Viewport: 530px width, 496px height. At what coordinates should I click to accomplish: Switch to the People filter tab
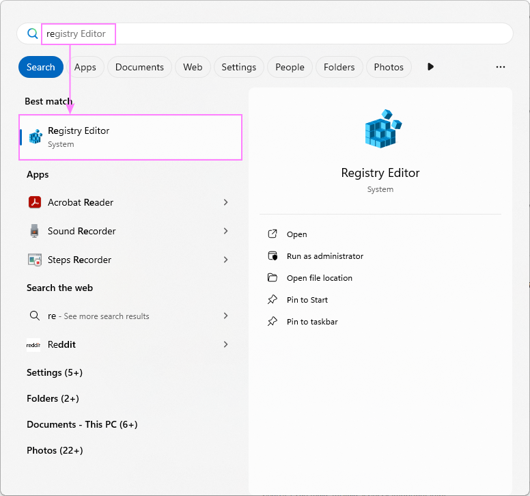290,67
